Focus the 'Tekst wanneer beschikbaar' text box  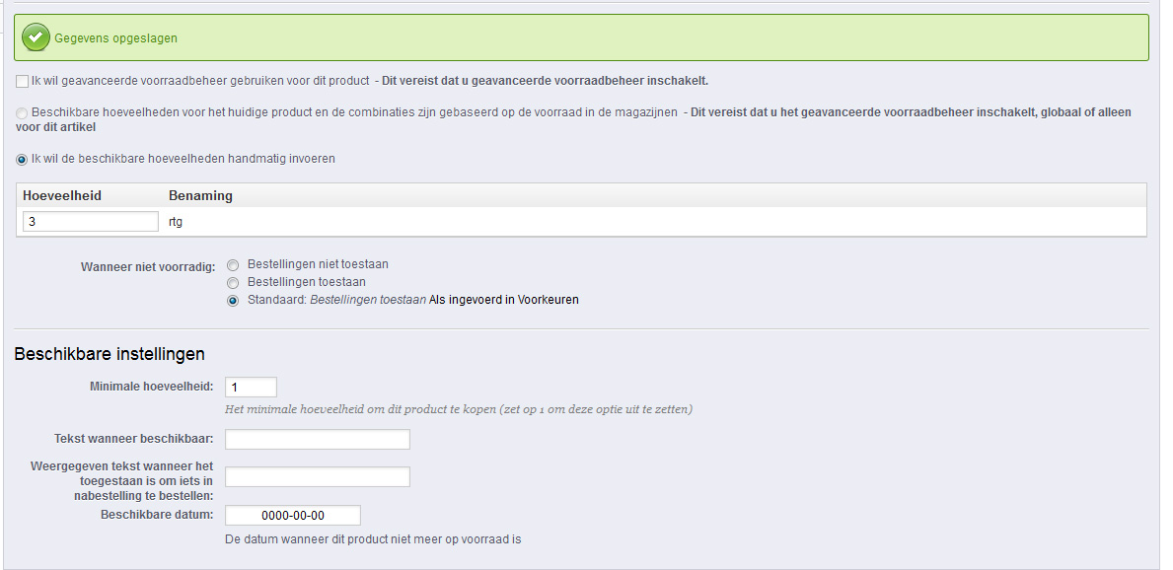pos(317,439)
